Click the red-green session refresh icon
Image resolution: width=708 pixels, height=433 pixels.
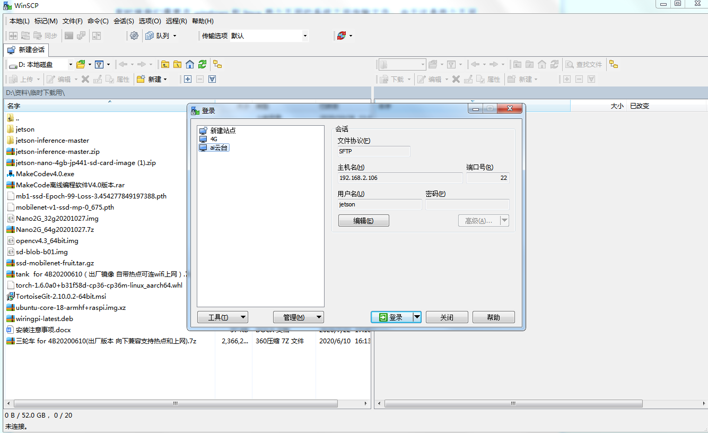click(342, 36)
